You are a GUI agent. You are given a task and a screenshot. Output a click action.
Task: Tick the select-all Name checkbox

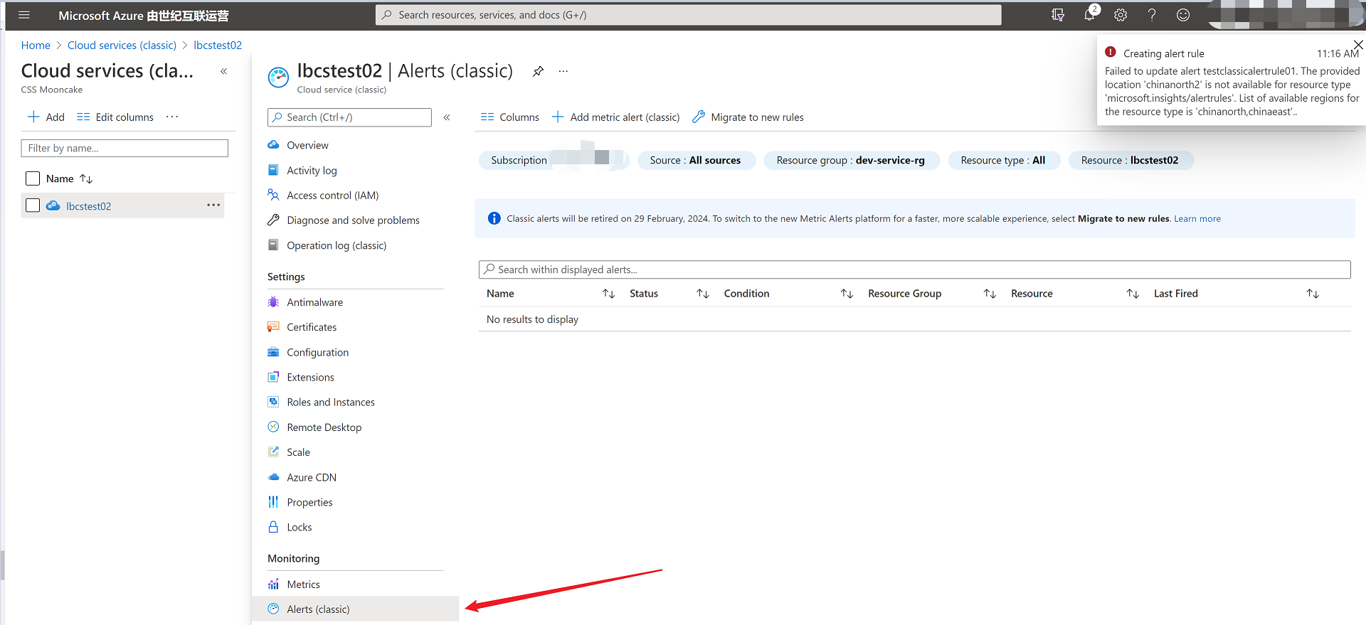coord(33,178)
